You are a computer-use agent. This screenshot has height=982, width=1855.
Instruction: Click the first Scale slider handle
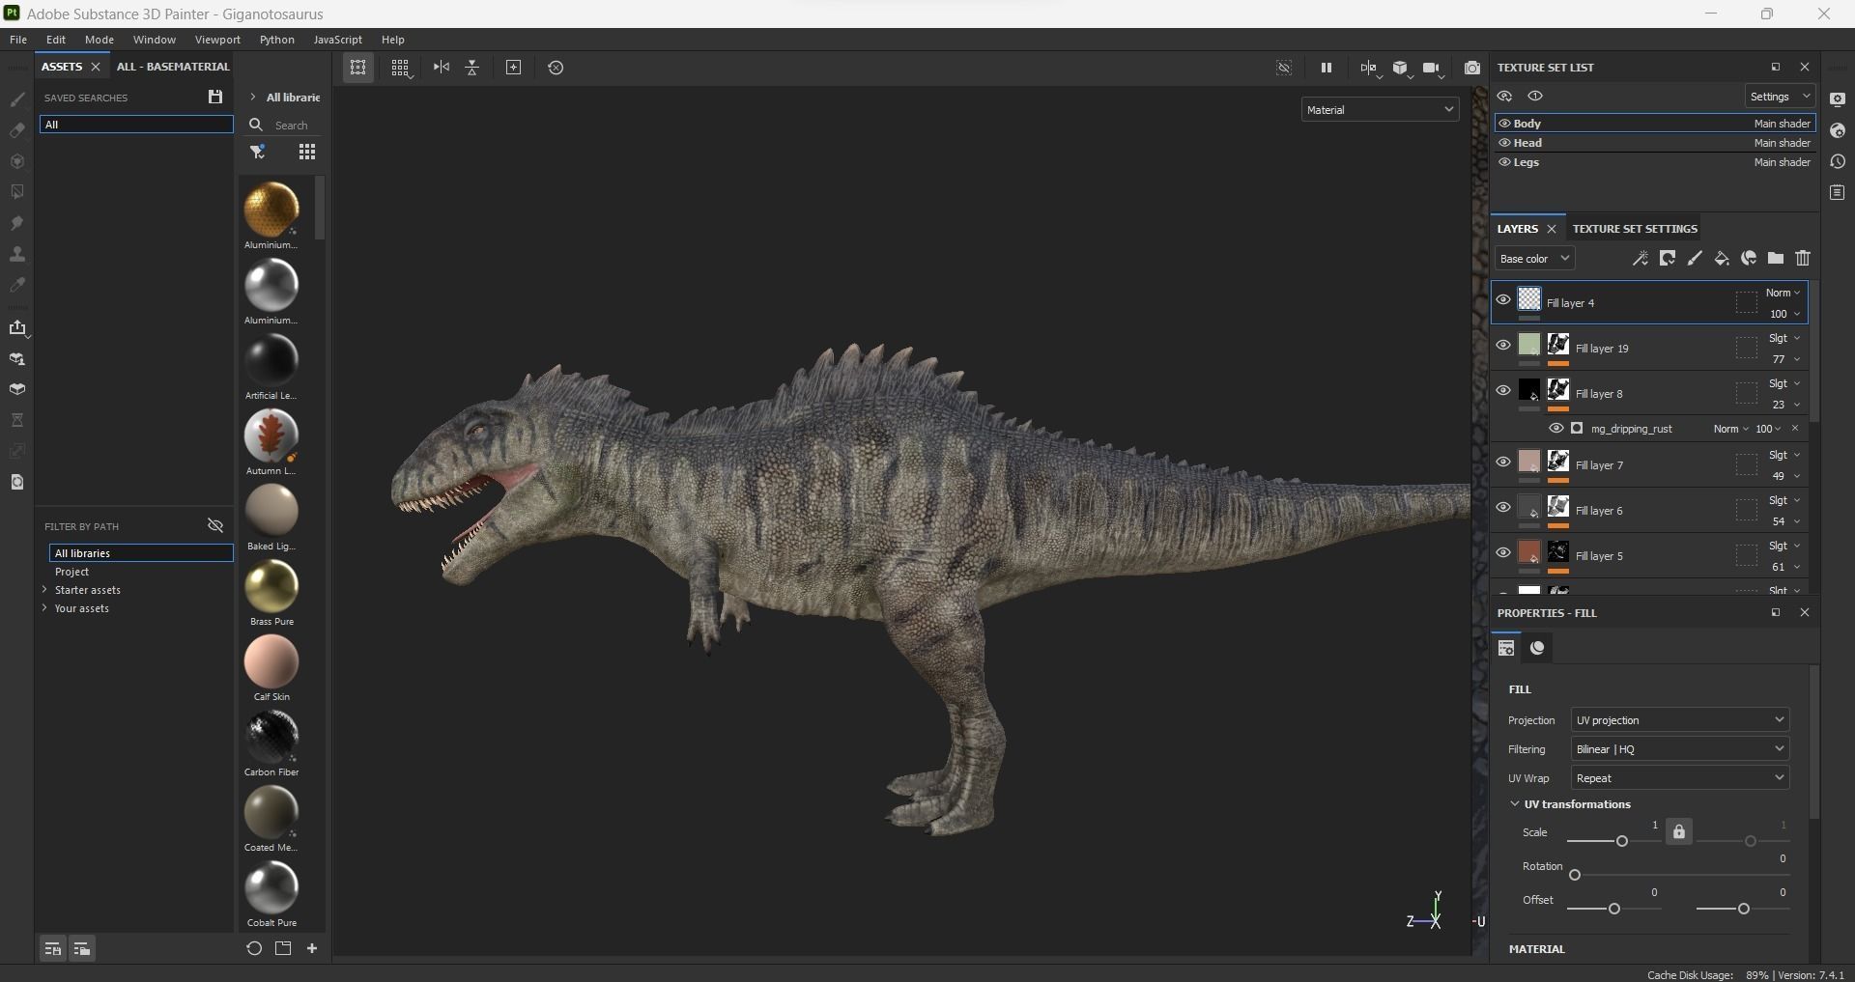(x=1622, y=841)
